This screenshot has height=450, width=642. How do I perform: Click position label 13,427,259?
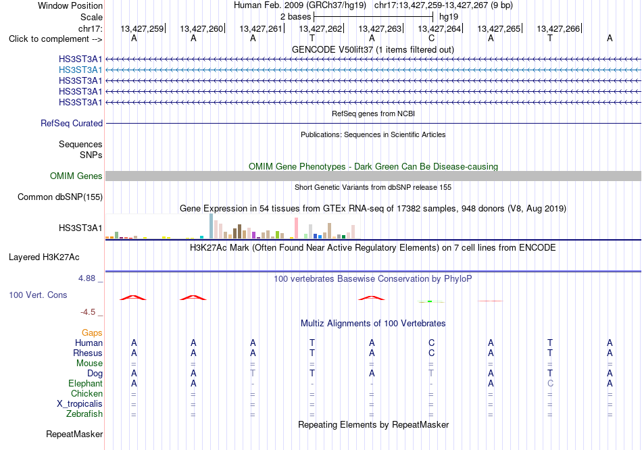click(142, 28)
